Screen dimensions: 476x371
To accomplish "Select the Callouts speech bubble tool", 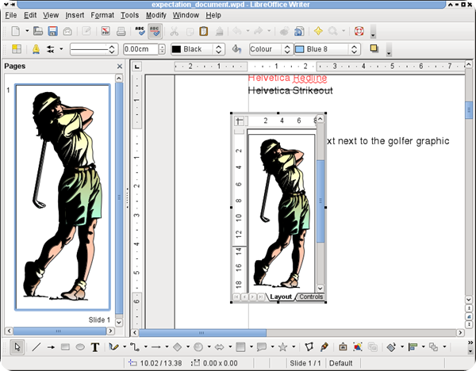I will (261, 347).
